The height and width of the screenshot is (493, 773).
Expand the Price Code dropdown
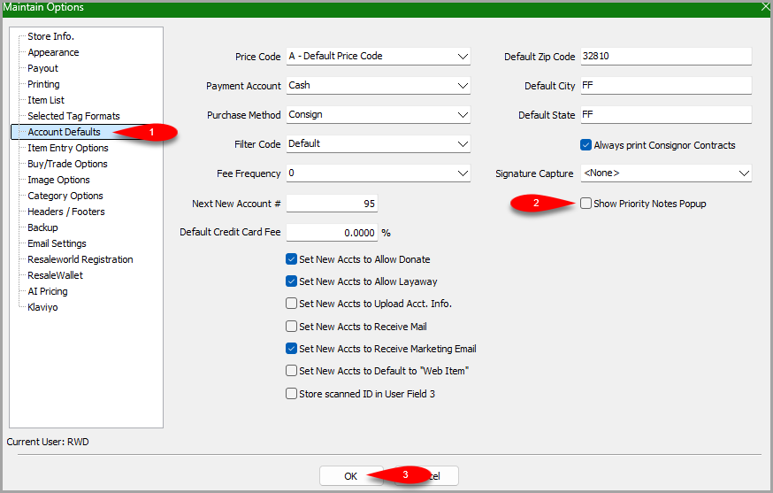click(x=463, y=57)
